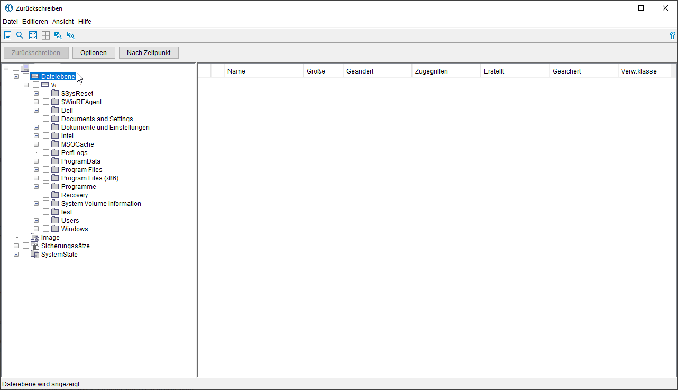This screenshot has height=390, width=678.
Task: Check the Image node checkbox
Action: point(26,238)
